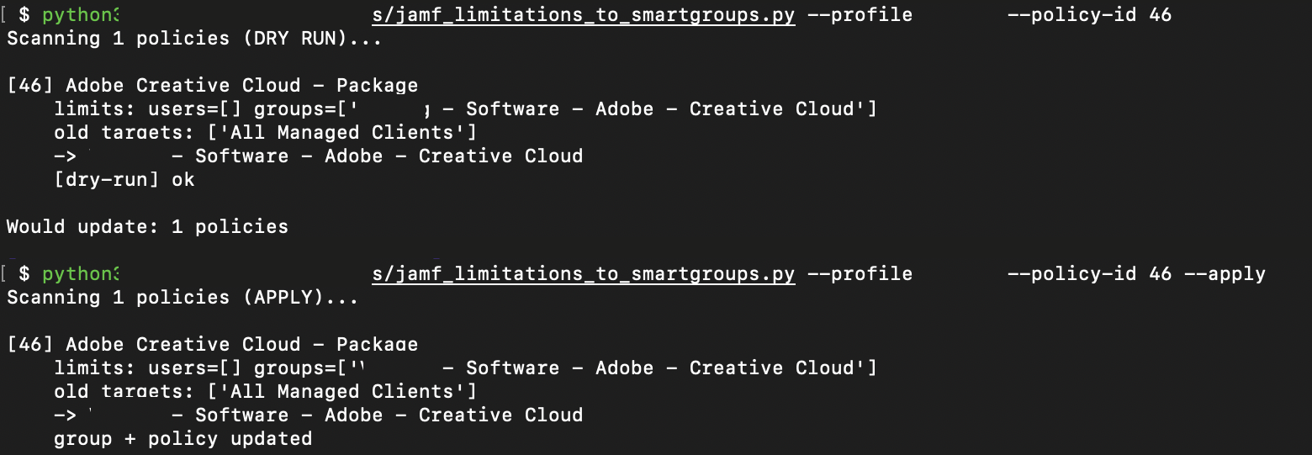
Task: Click the 'limits: users=[]' line in dry-run output
Action: point(466,109)
